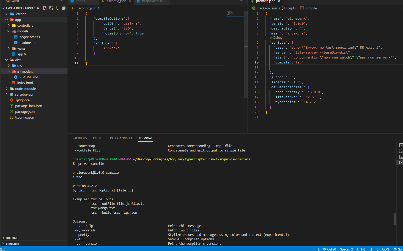The height and width of the screenshot is (251, 403).
Task: Open package-lock.json in the explorer
Action: click(28, 106)
